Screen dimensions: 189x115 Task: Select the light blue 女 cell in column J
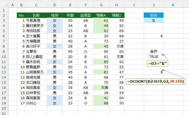coord(153,20)
